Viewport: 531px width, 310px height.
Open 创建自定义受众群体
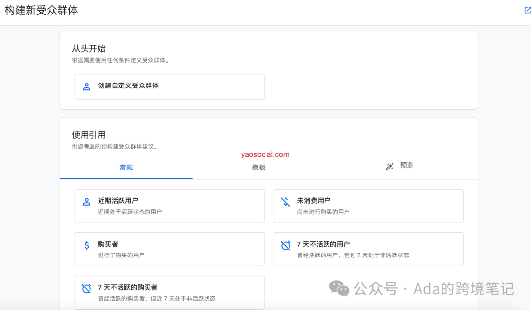pyautogui.click(x=169, y=86)
